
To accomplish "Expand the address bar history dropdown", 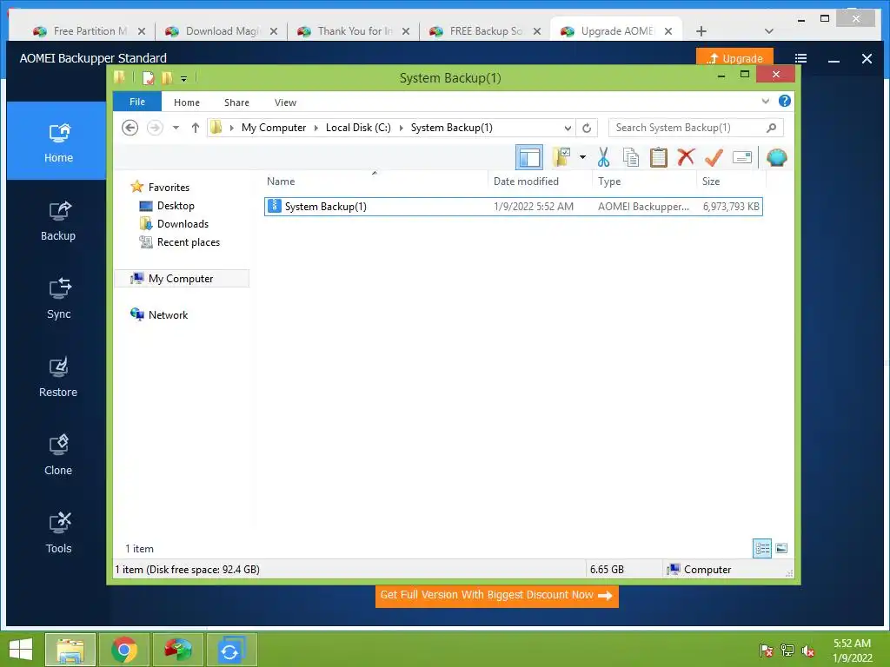I will point(567,128).
